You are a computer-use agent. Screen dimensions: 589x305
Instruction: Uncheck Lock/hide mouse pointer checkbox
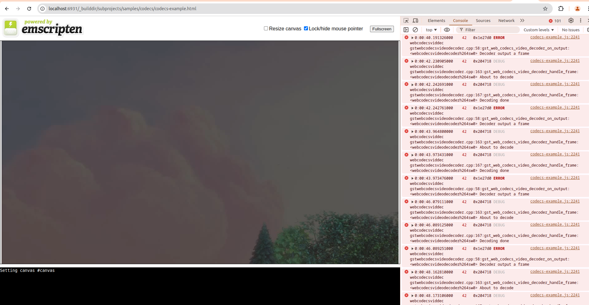[x=306, y=28]
